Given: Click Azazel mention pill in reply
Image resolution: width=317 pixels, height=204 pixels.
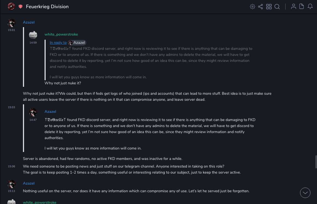Looking at the screenshot, I should coord(77,42).
